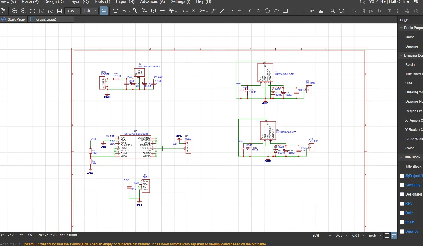Place a component with the chip icon
The width and height of the screenshot is (423, 246).
[116, 11]
